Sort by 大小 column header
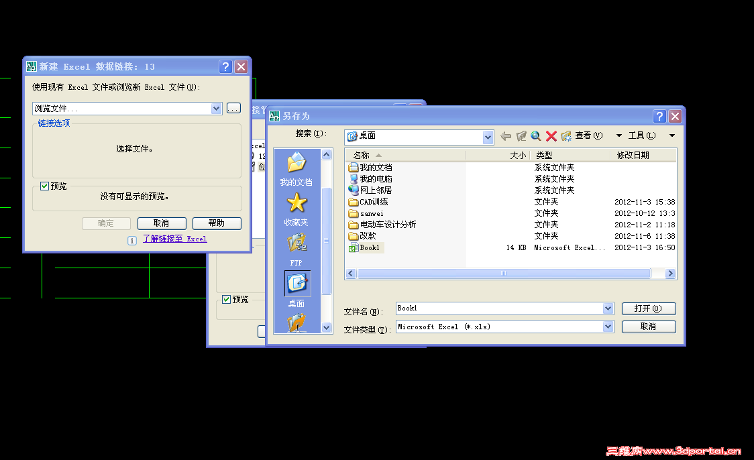The image size is (754, 460). [497, 156]
